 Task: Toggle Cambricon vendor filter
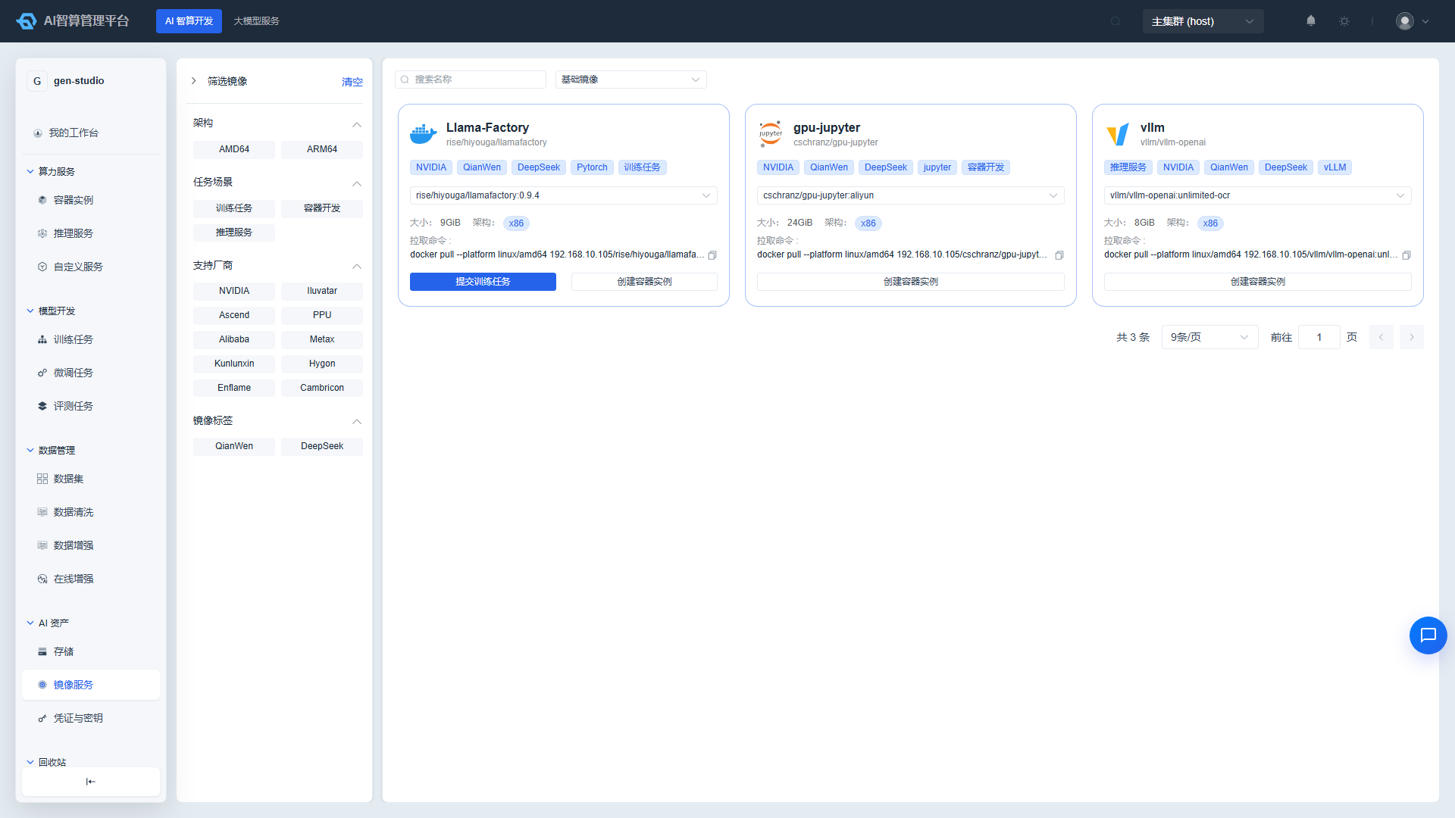pyautogui.click(x=322, y=388)
